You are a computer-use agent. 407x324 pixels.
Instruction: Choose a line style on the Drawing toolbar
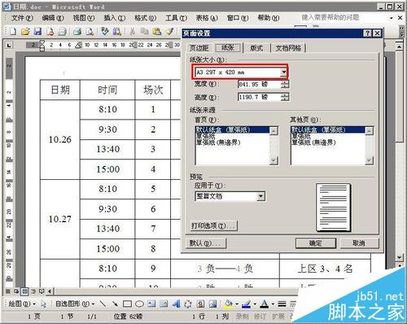click(282, 304)
